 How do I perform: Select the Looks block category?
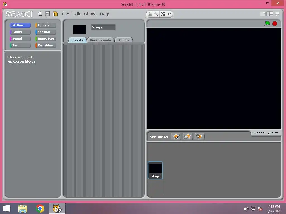pos(20,32)
